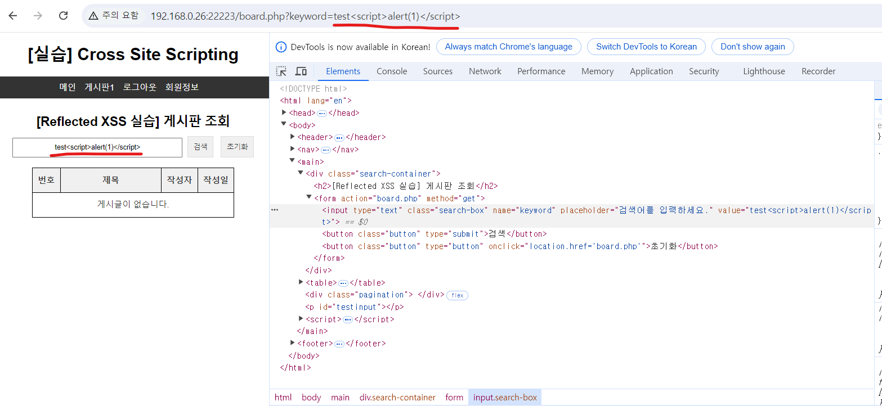Screen dimensions: 882x406
Task: Expand the footer element node
Action: point(293,343)
